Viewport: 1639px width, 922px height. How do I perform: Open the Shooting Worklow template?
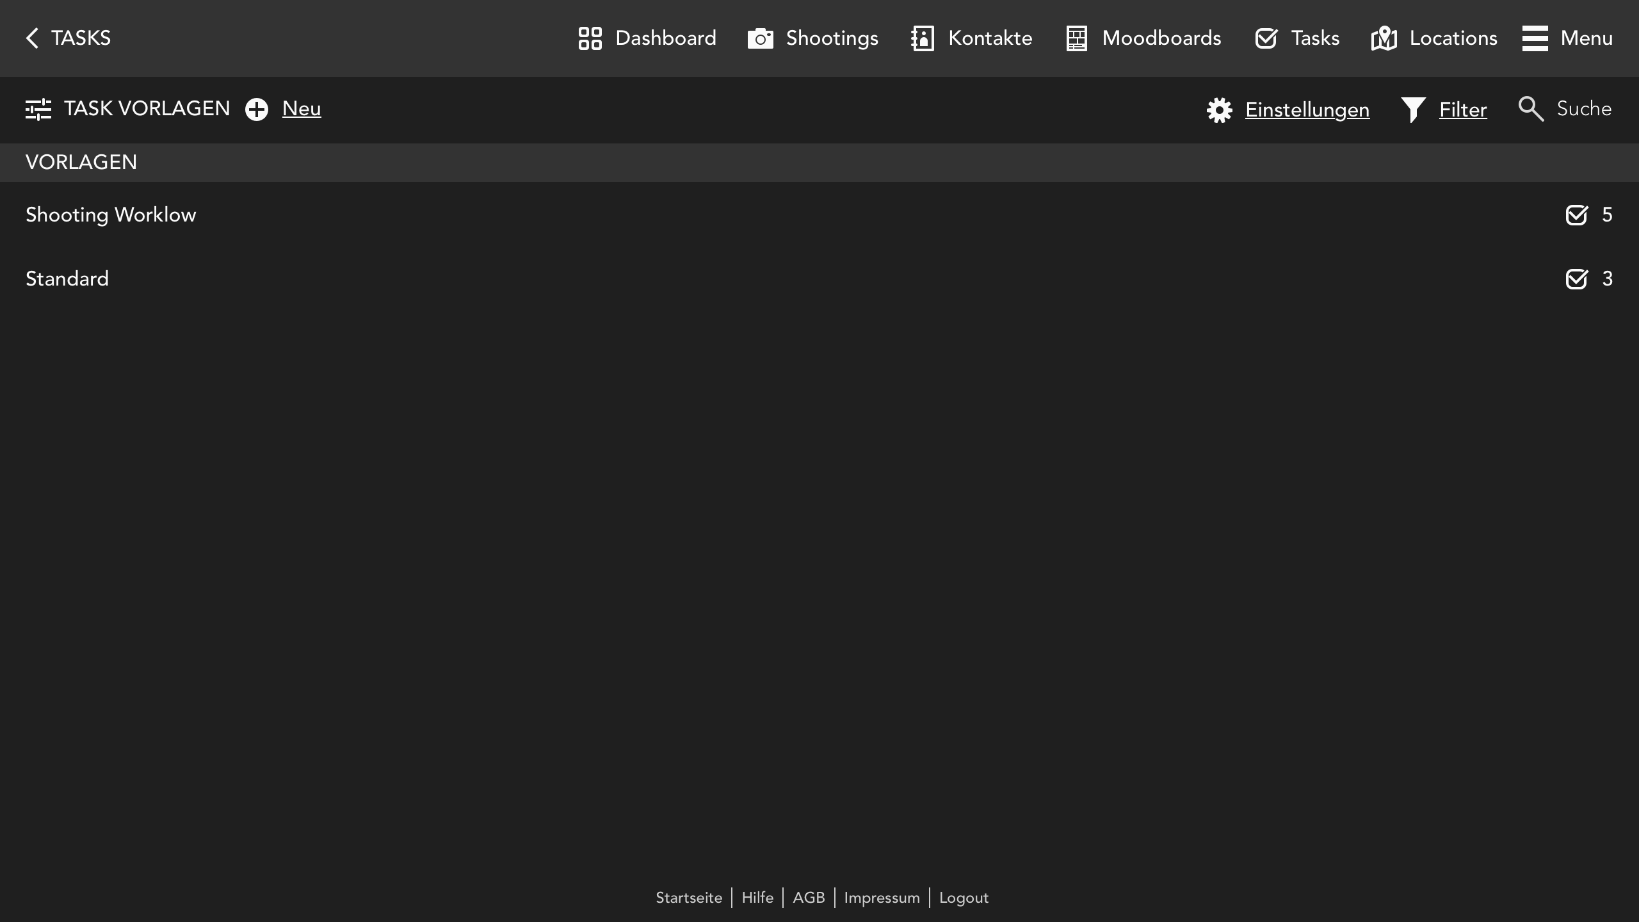pyautogui.click(x=111, y=215)
